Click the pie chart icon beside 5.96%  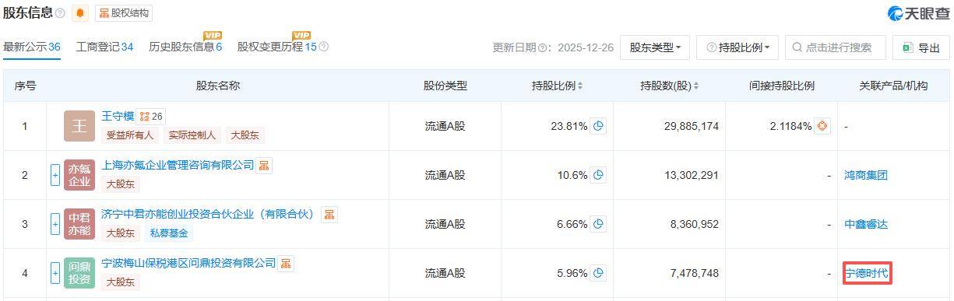pos(598,273)
